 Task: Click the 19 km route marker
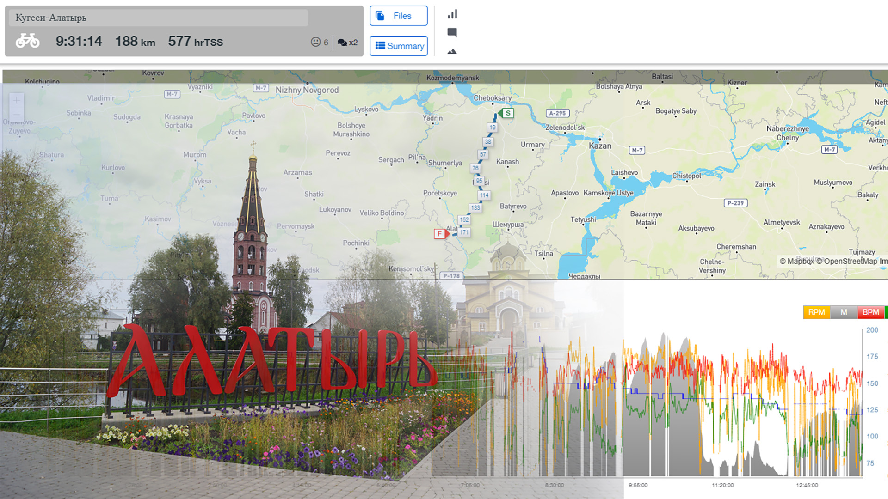tap(492, 128)
